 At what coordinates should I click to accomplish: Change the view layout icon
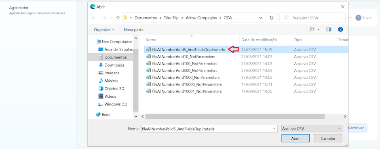[312, 29]
